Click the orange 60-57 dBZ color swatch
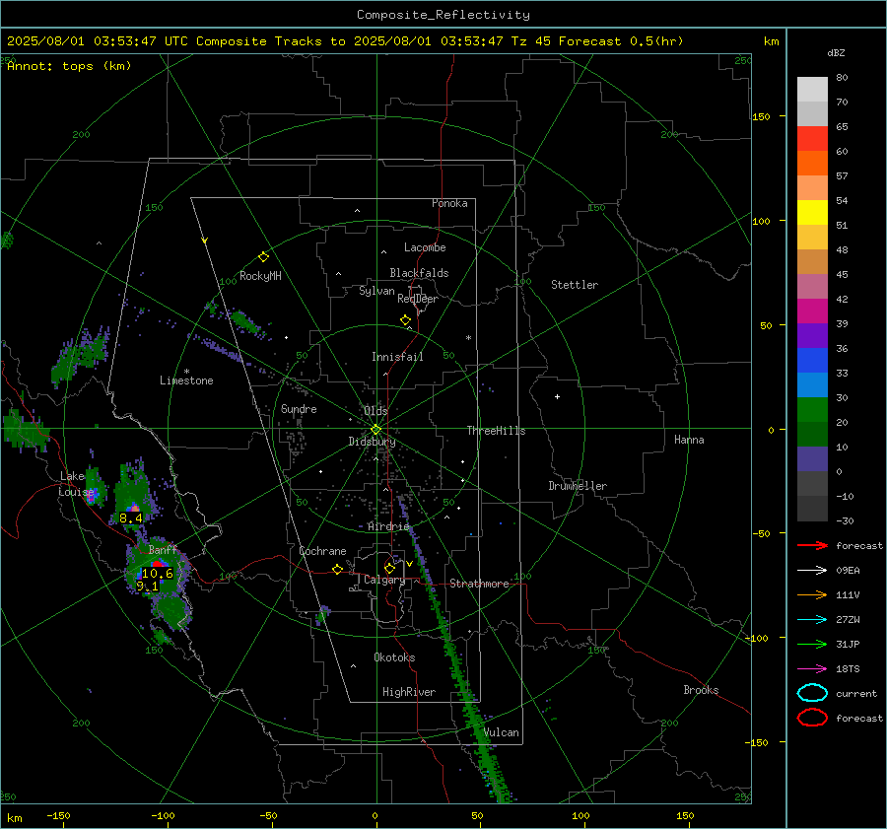This screenshot has width=887, height=829. click(812, 163)
